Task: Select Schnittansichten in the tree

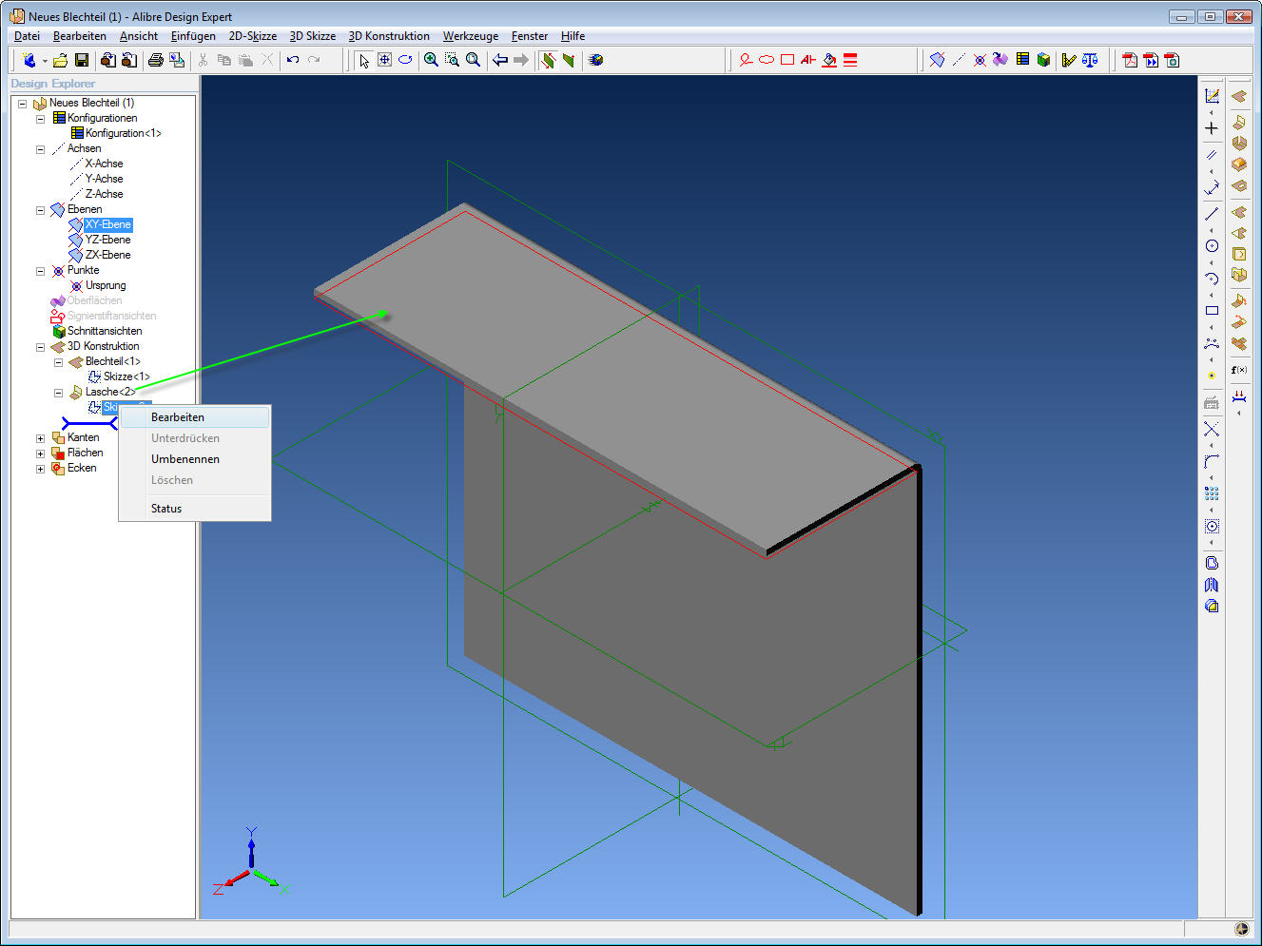Action: 105,331
